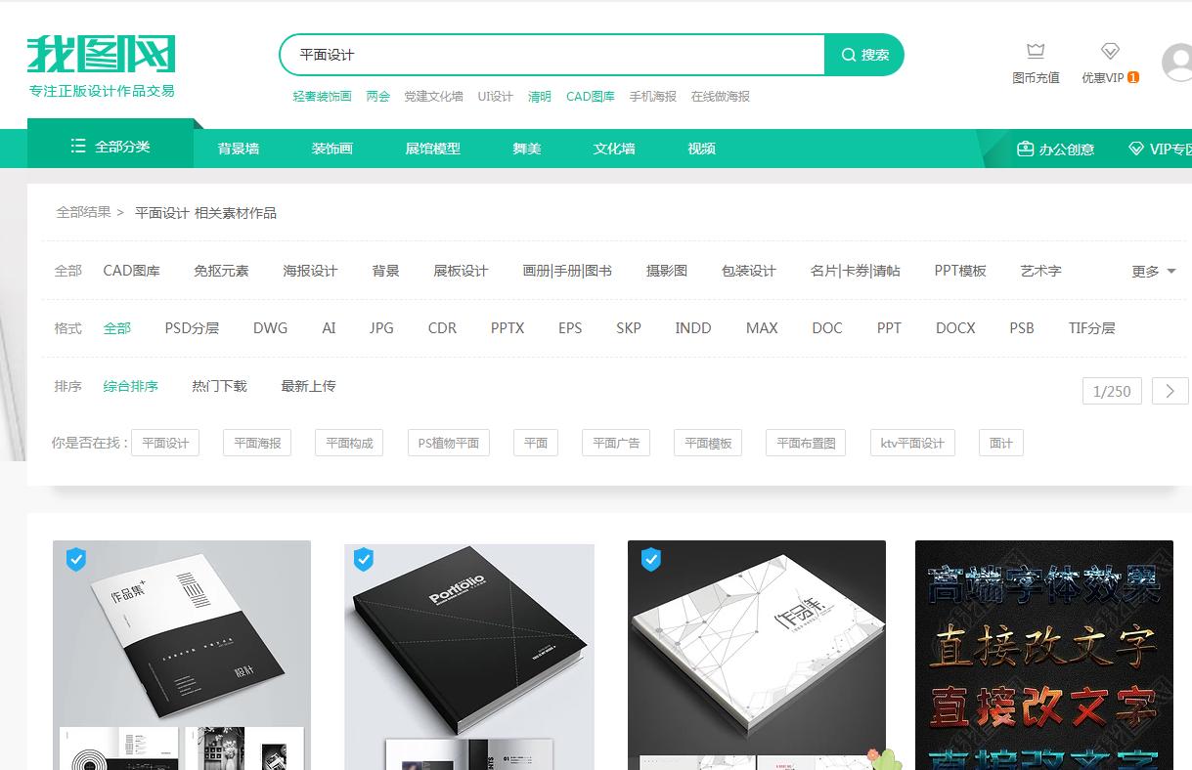The height and width of the screenshot is (770, 1192).
Task: Switch sorting to 热门下载
Action: [219, 386]
